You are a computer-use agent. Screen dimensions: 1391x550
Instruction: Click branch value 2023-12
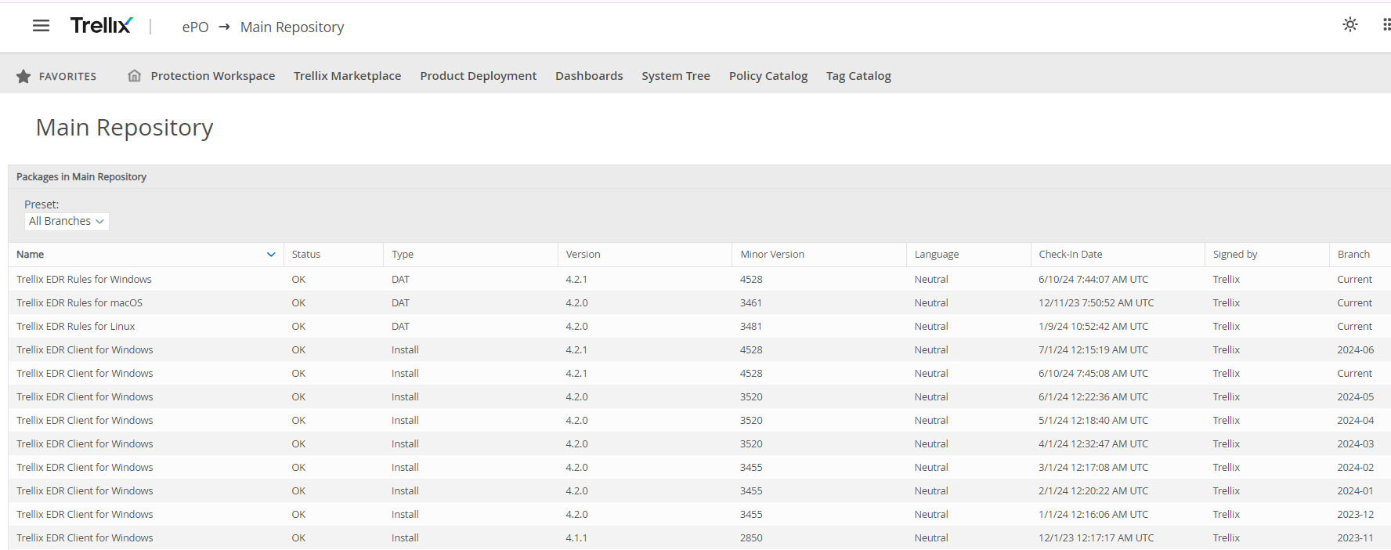coord(1355,514)
